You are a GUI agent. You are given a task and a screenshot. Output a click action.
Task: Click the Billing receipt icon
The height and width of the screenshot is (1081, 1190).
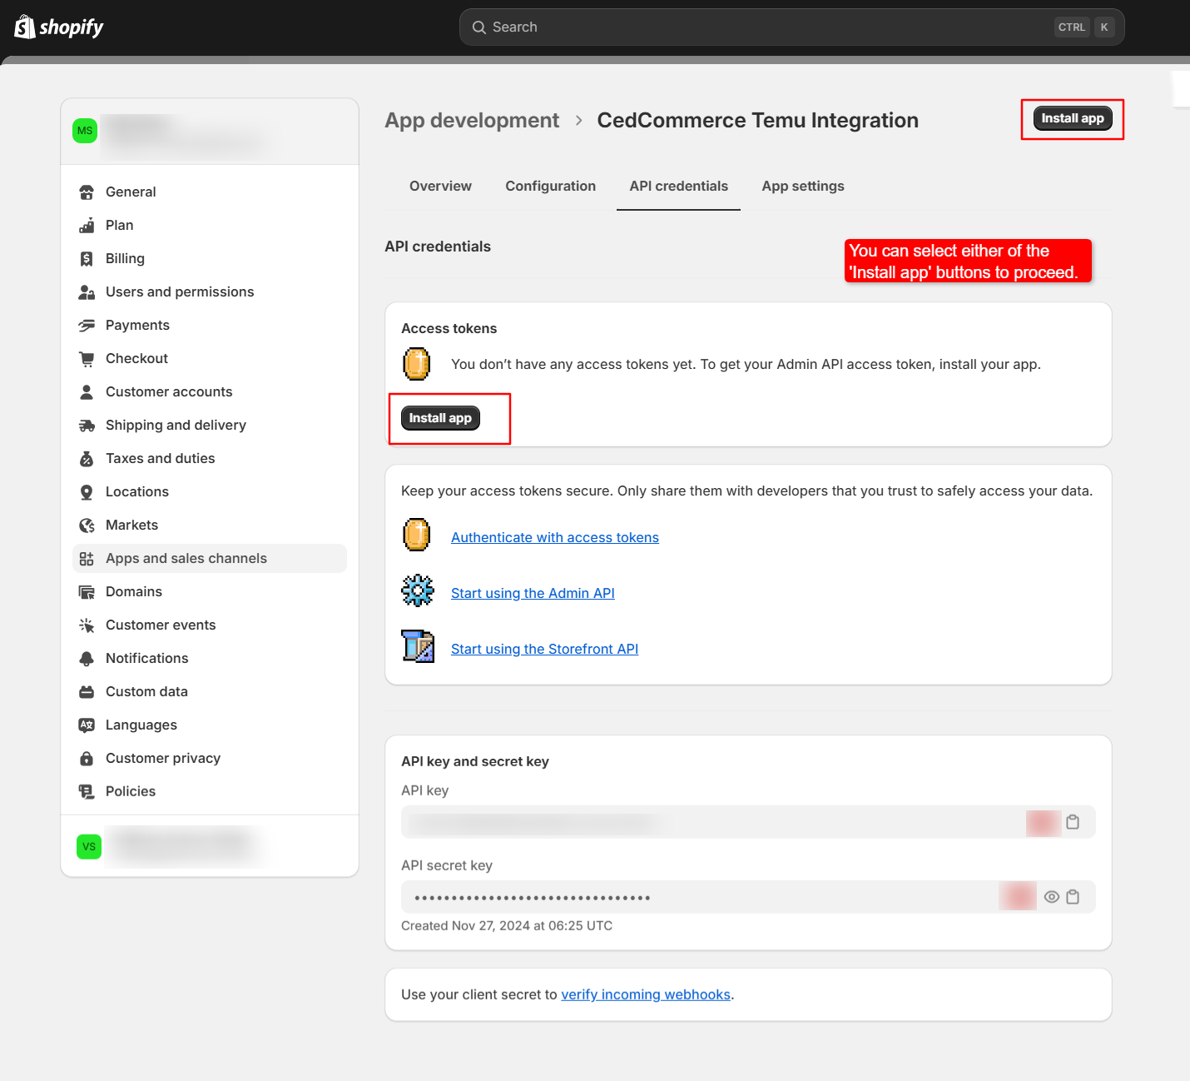[x=87, y=259]
